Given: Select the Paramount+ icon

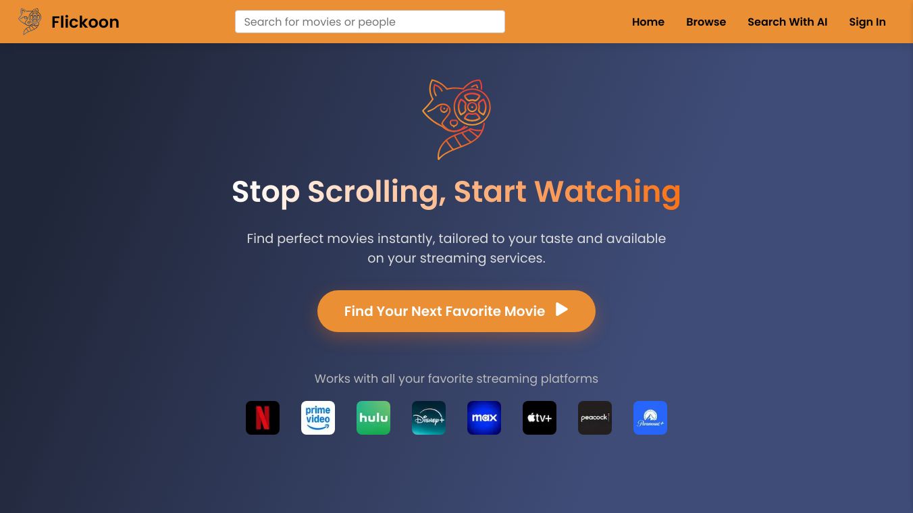Looking at the screenshot, I should point(650,418).
